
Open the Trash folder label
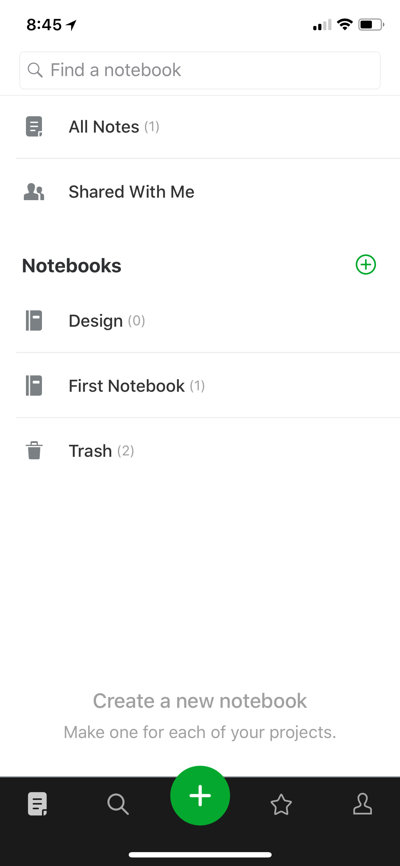(90, 451)
